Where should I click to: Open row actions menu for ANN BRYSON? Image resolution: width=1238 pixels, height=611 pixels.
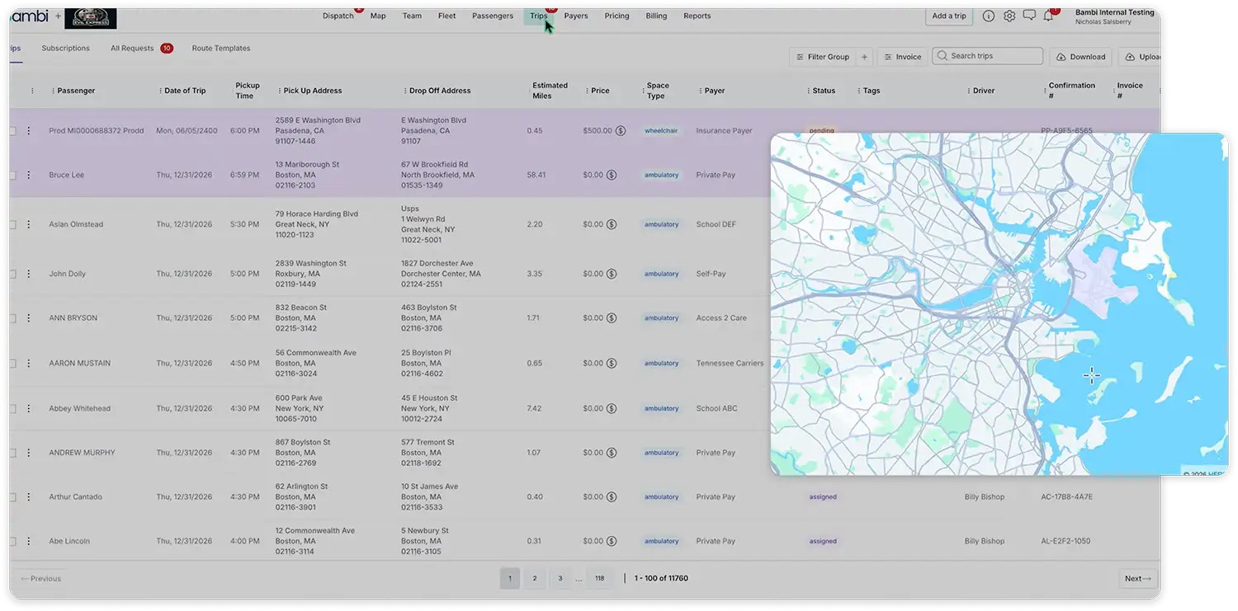[28, 318]
